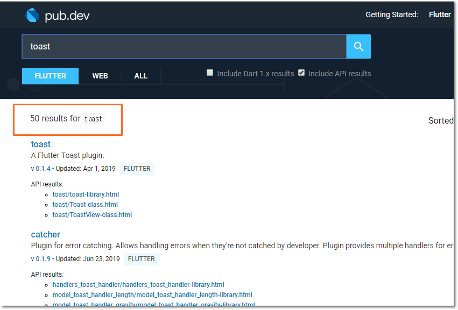Viewport: 458px width, 310px height.
Task: Click the magnifier search button
Action: (x=358, y=46)
